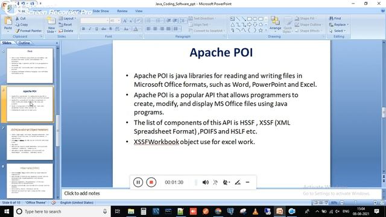Insert a New Slide

click(x=51, y=25)
